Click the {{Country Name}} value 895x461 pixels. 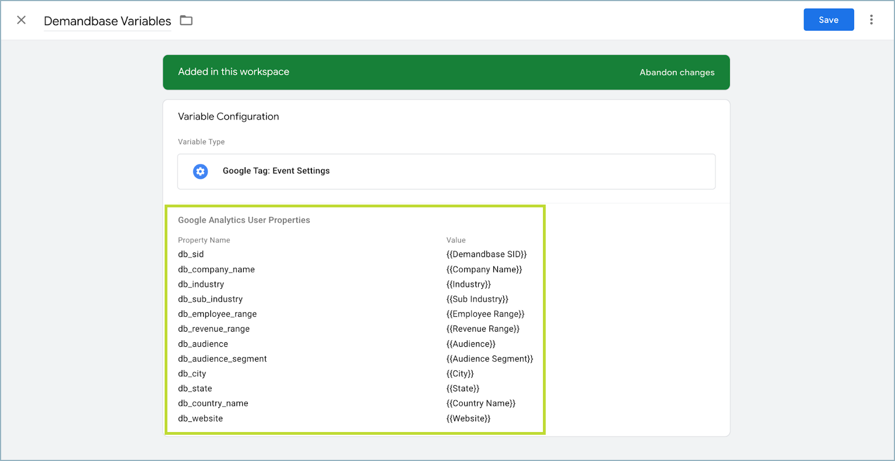tap(481, 404)
